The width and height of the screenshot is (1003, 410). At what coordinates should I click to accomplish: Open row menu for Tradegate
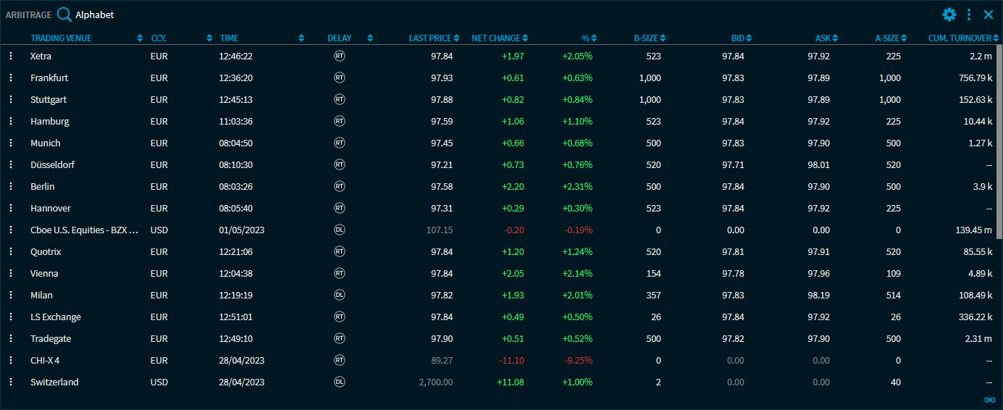(11, 338)
